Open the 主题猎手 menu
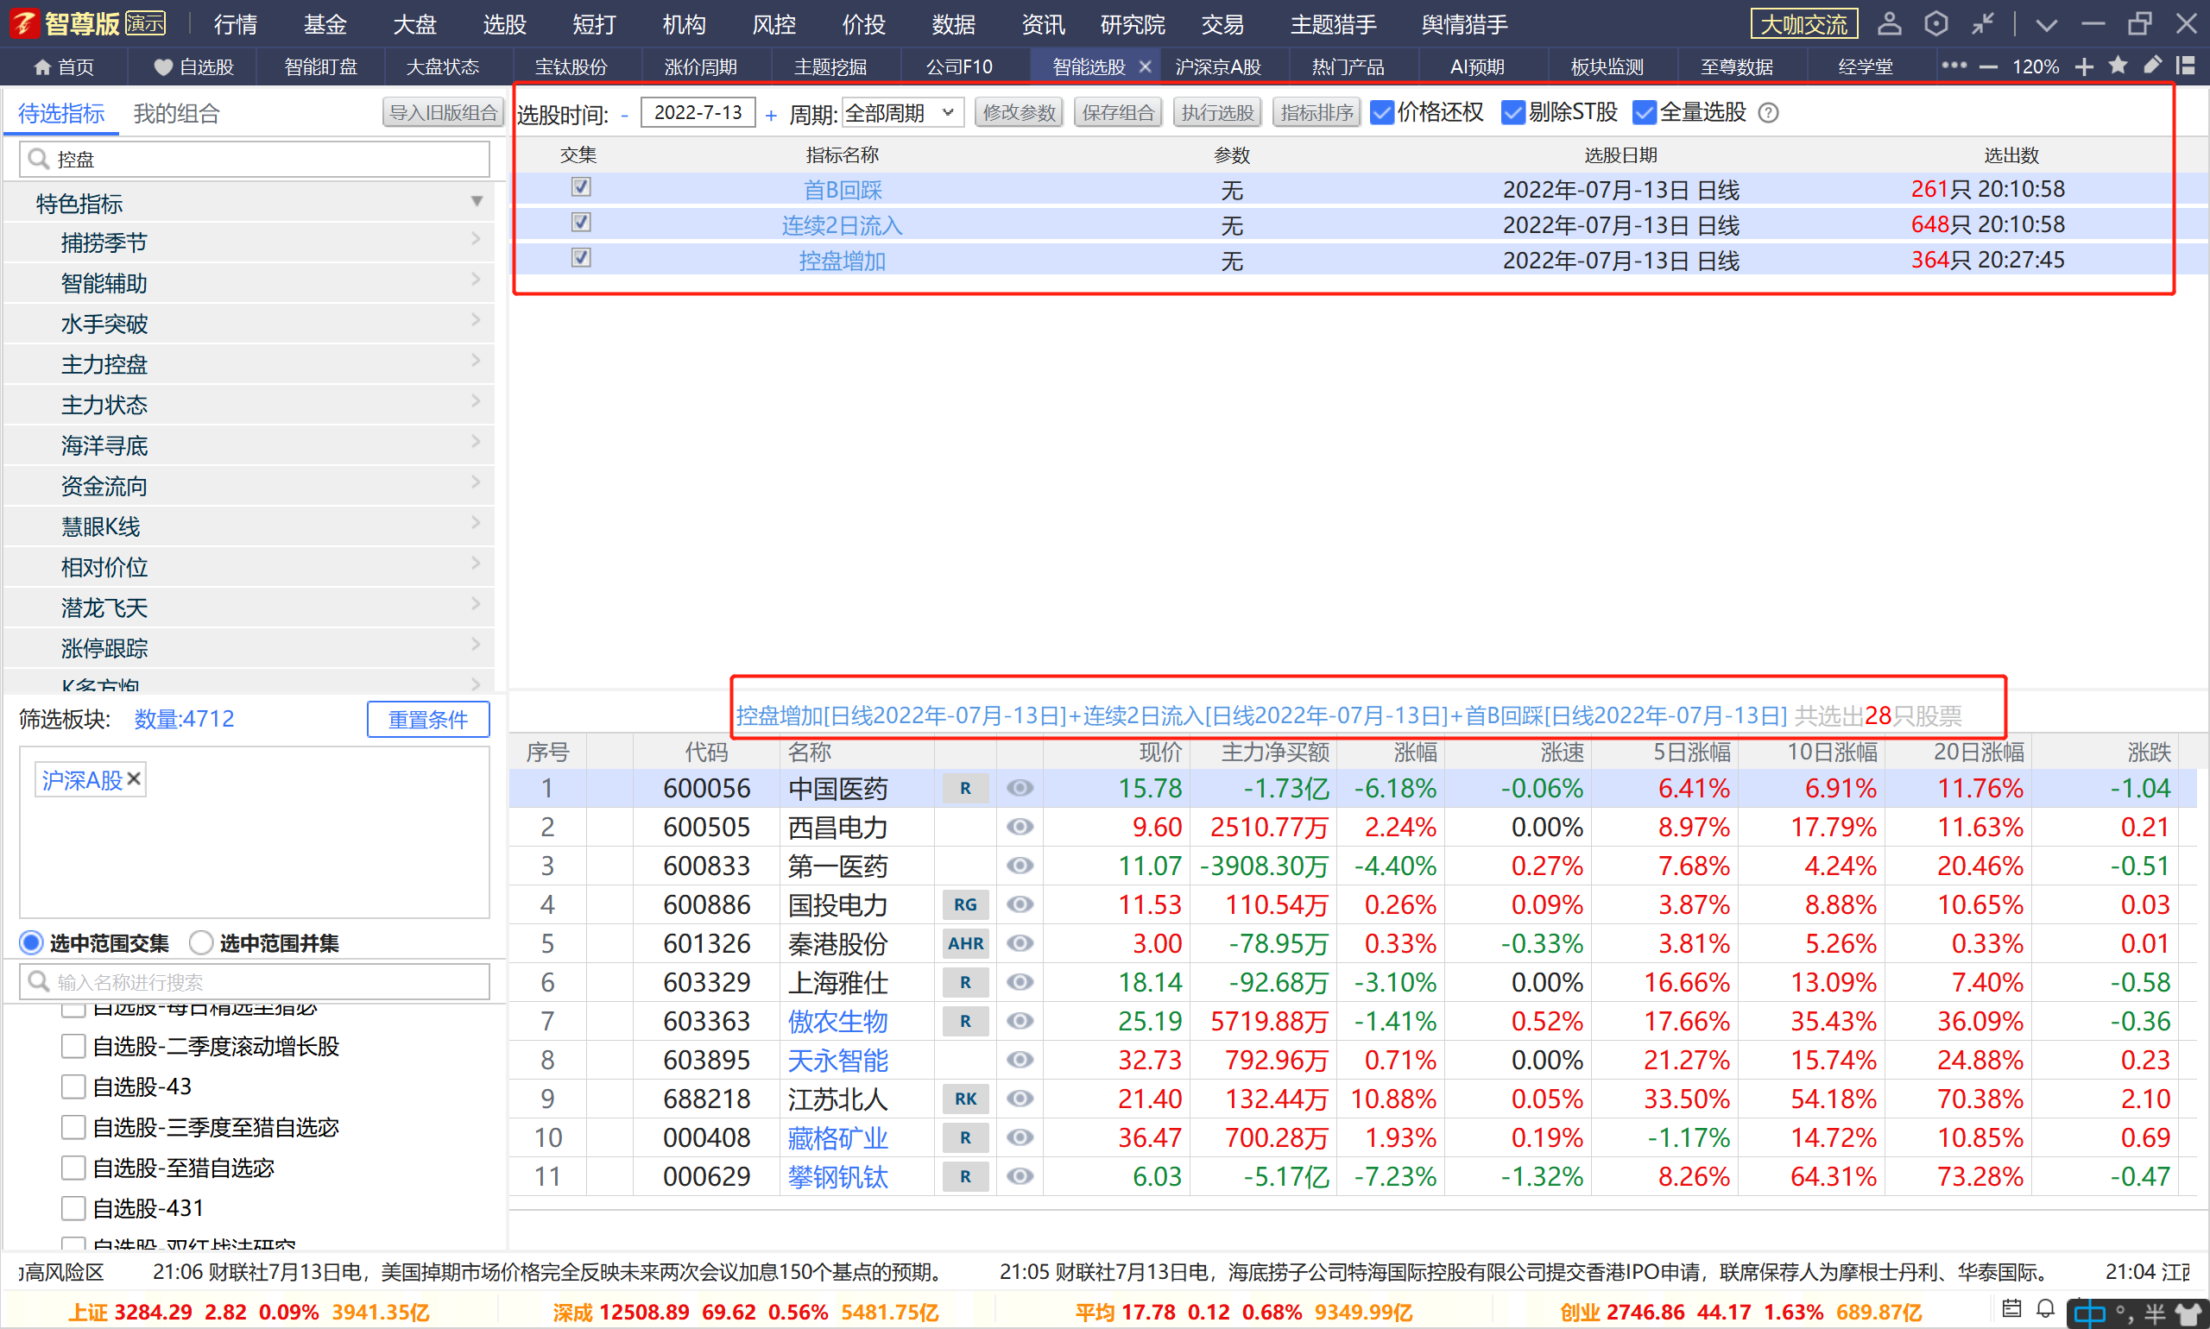Viewport: 2210px width, 1329px height. click(x=1333, y=24)
